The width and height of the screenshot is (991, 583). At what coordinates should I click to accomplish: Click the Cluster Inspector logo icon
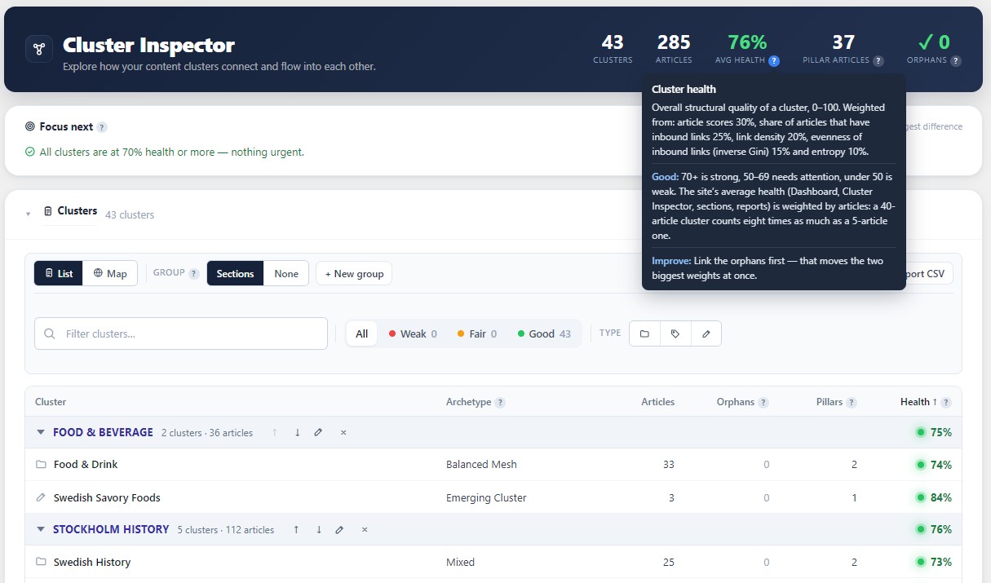click(38, 49)
